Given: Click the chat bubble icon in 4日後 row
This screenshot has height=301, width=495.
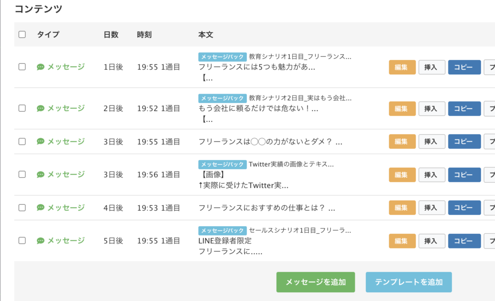Looking at the screenshot, I should click(x=41, y=208).
